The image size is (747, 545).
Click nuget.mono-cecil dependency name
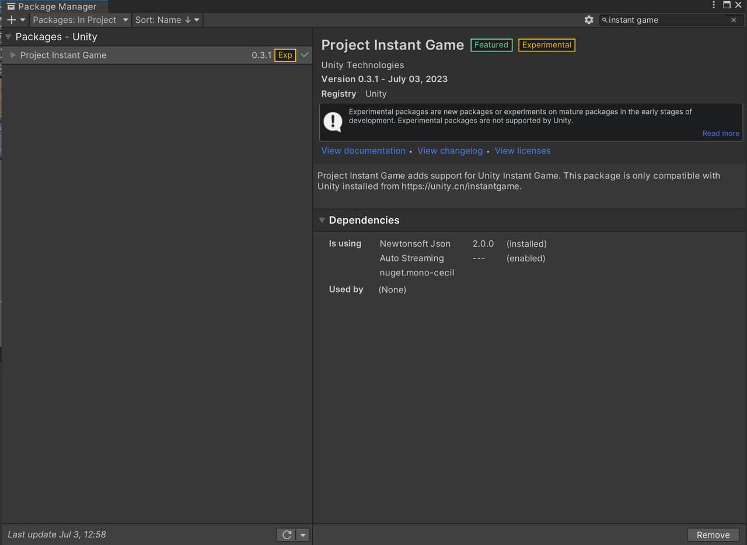tap(417, 273)
